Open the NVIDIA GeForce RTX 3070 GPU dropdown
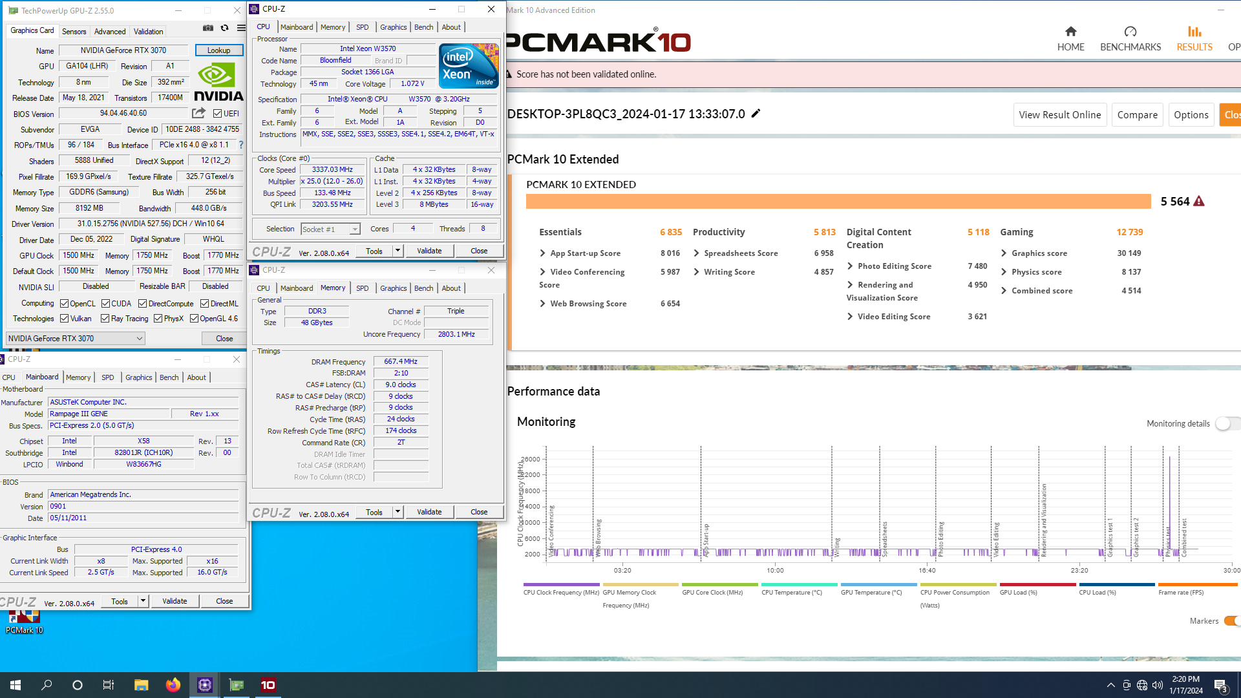This screenshot has height=698, width=1241. tap(75, 339)
